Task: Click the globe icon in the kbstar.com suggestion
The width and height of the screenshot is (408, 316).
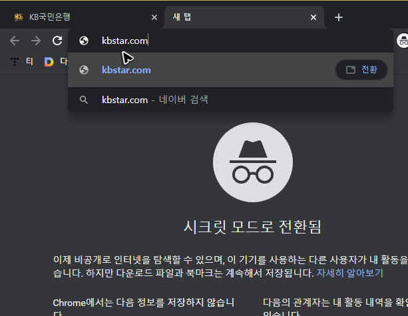Action: point(84,70)
